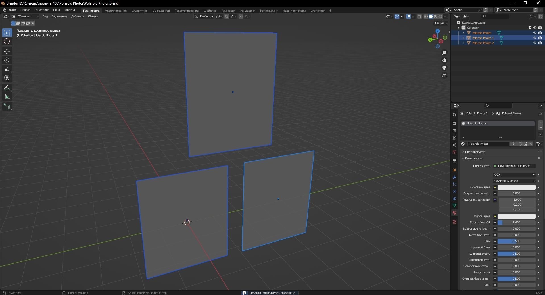Image resolution: width=545 pixels, height=295 pixels.
Task: Click the outliner search field
Action: 496,16
